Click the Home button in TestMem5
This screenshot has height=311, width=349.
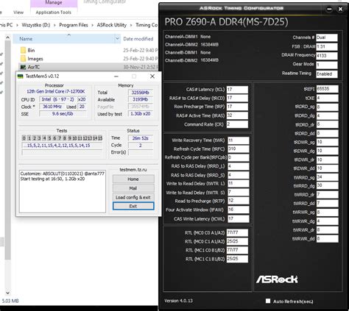133,179
